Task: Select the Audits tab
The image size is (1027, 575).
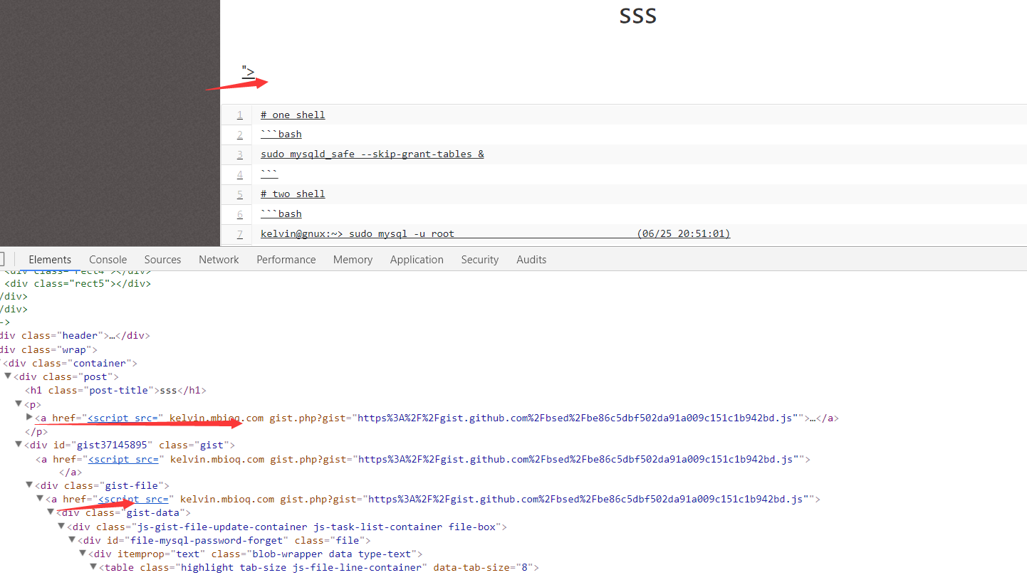Action: pos(531,259)
